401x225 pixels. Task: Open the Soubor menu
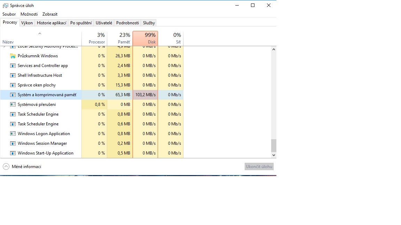(9, 14)
